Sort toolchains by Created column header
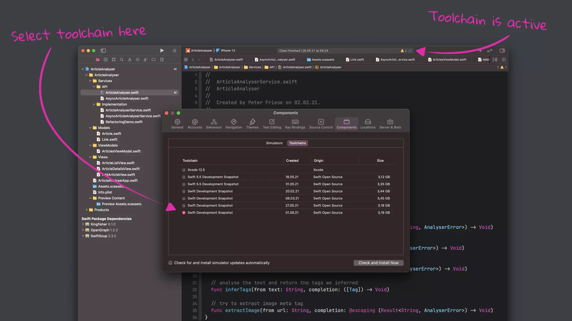This screenshot has width=572, height=321. pyautogui.click(x=292, y=160)
